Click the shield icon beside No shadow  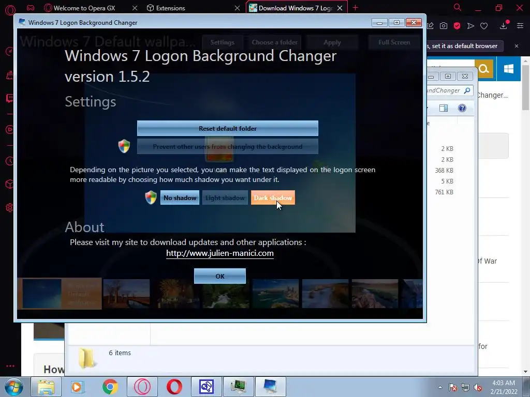[x=151, y=197]
